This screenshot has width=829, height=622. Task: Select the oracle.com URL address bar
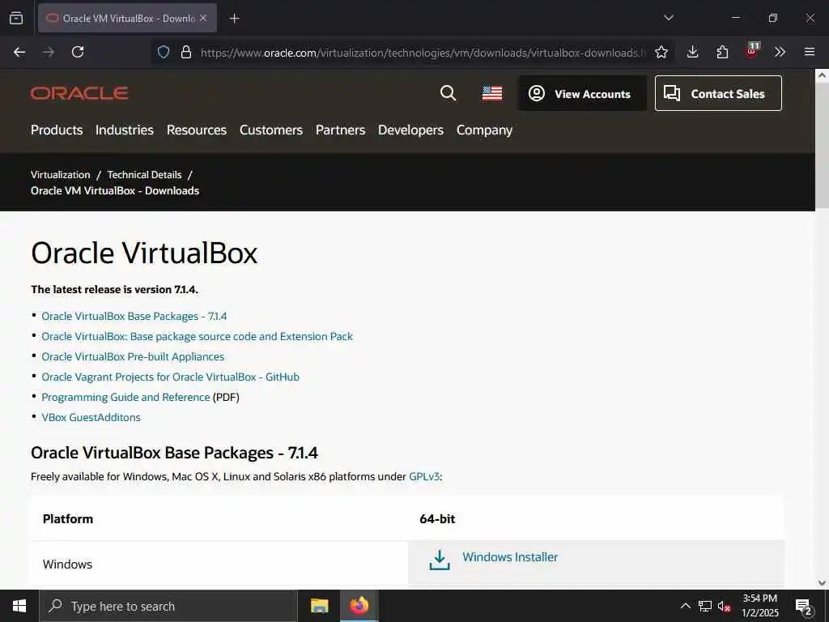coord(423,53)
